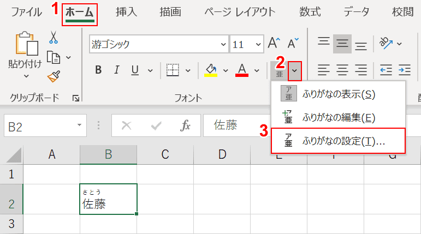Click the Select All corner triangle
Viewport: 421px width, 234px height.
click(x=14, y=155)
